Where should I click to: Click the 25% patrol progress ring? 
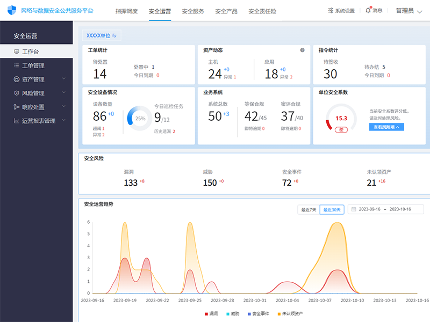140,119
